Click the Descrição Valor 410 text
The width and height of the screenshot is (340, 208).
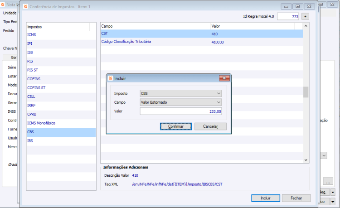click(135, 175)
